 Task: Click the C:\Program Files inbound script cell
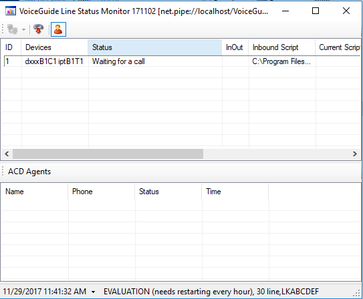[x=282, y=61]
